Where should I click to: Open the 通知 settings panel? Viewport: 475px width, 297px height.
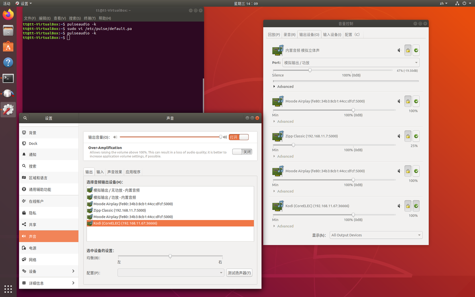49,155
